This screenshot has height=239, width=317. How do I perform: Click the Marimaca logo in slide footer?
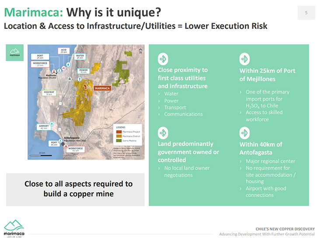[14, 228]
